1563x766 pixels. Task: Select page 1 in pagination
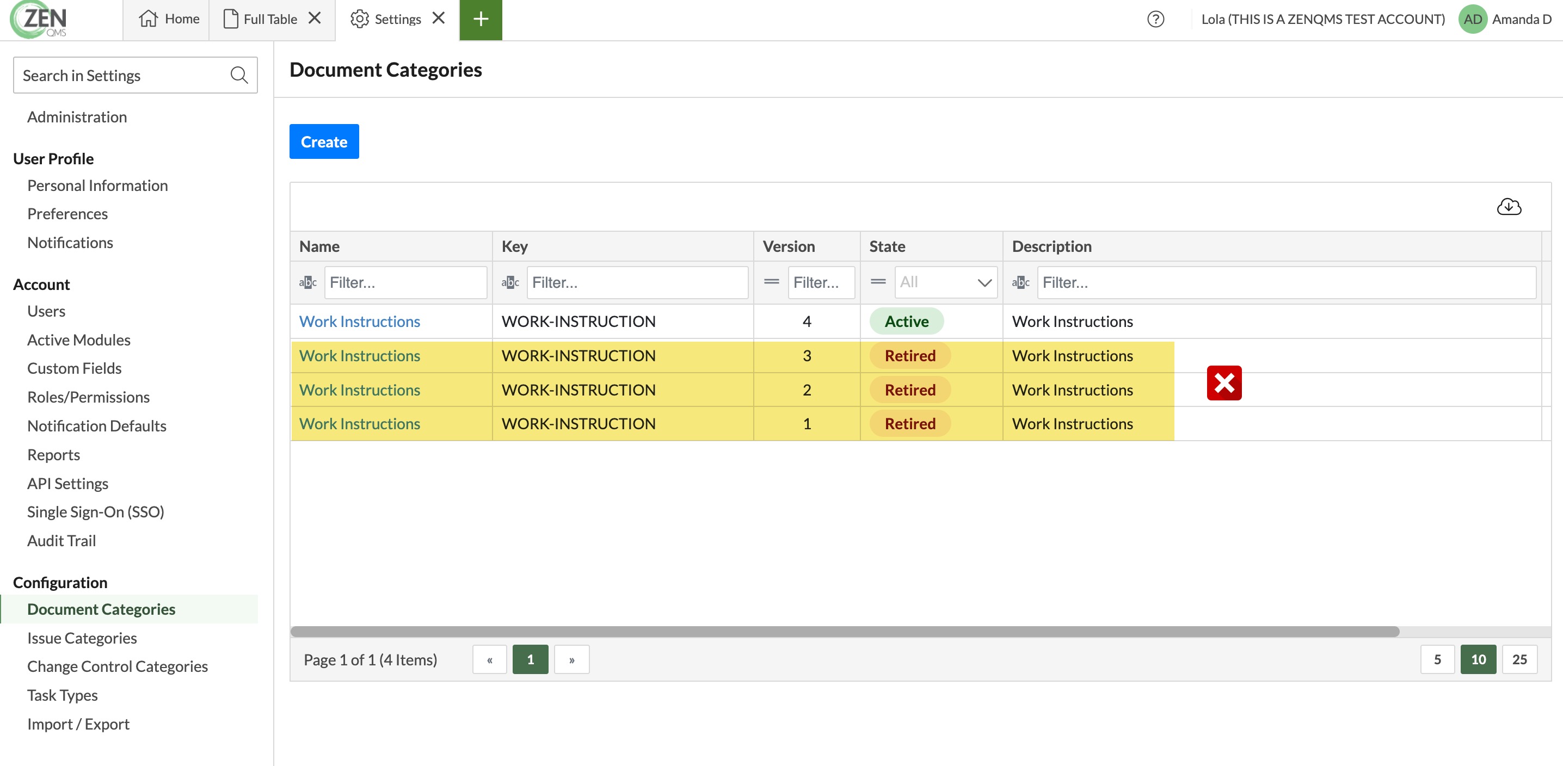click(x=530, y=659)
